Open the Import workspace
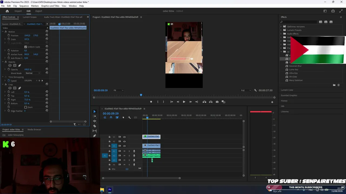The height and width of the screenshot is (194, 346). [18, 11]
